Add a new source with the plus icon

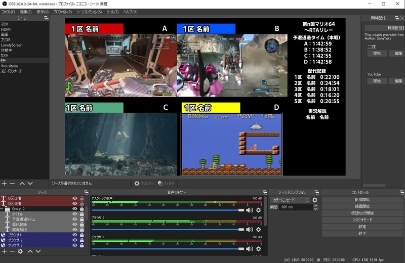click(4, 251)
